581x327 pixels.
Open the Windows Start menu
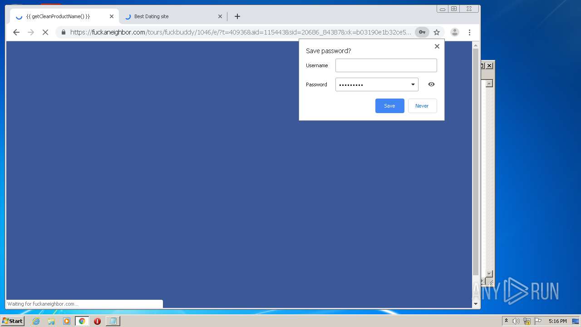click(x=13, y=321)
